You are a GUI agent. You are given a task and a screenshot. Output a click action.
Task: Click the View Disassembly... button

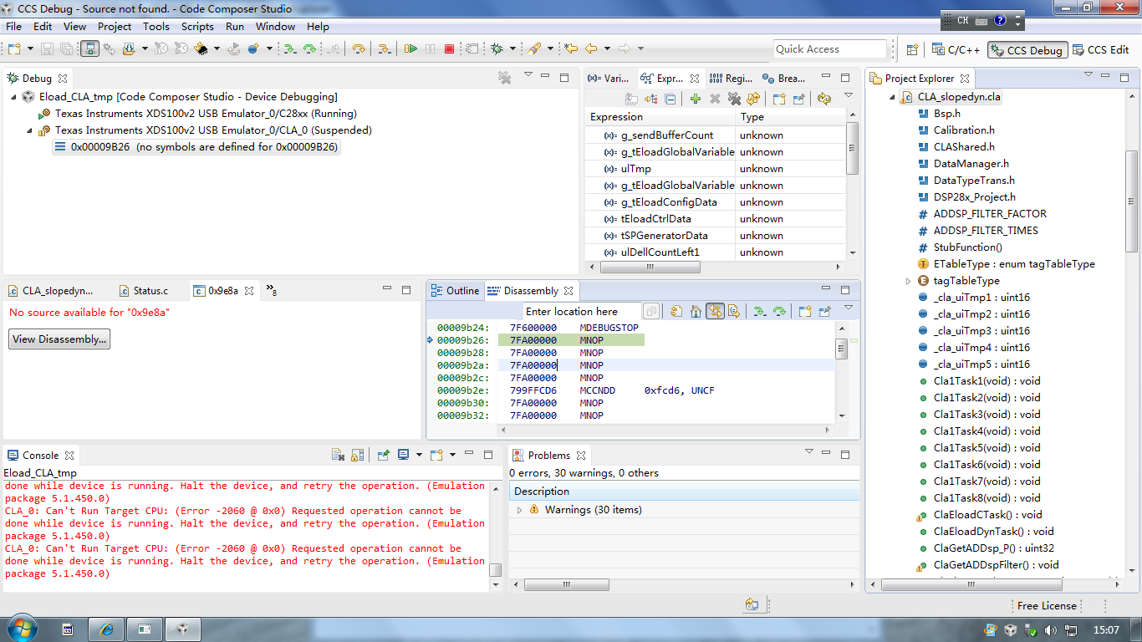(59, 339)
